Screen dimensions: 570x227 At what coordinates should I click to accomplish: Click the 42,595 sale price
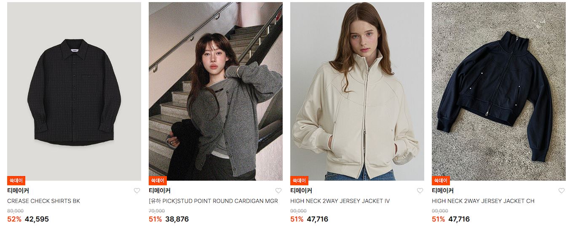coord(37,219)
